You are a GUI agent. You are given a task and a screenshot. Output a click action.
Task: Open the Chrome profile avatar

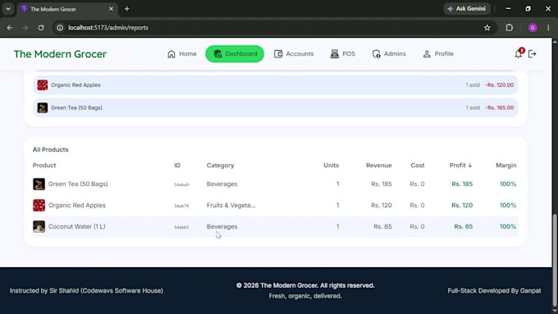[x=533, y=28]
